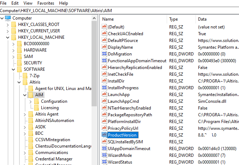239x165 pixels.
Task: Select the ClientsuiDocumentationLanguage key
Action: [x=63, y=146]
